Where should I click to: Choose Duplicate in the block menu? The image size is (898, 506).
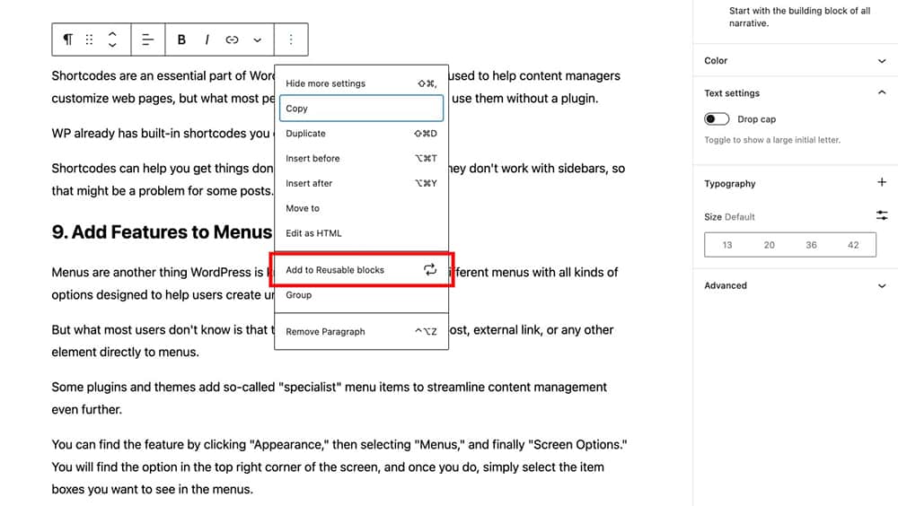(x=361, y=134)
